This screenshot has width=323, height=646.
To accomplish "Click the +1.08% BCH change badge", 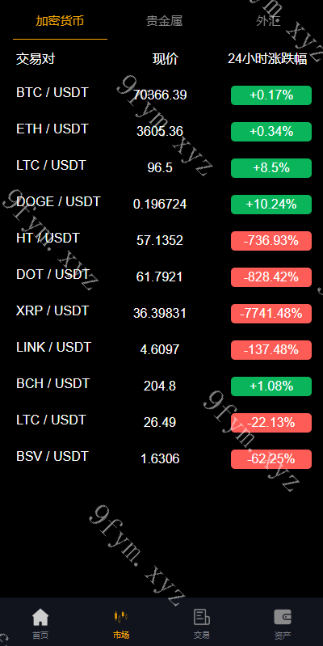I will point(271,386).
